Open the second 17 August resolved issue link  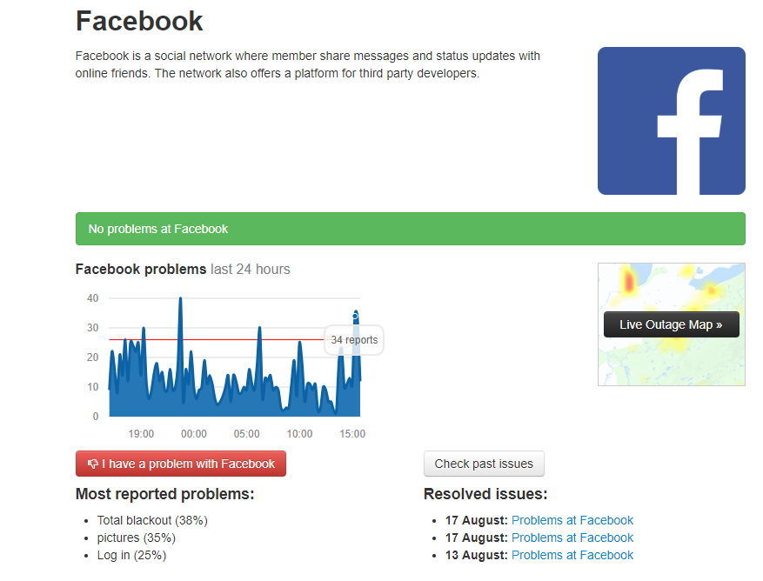pos(572,538)
